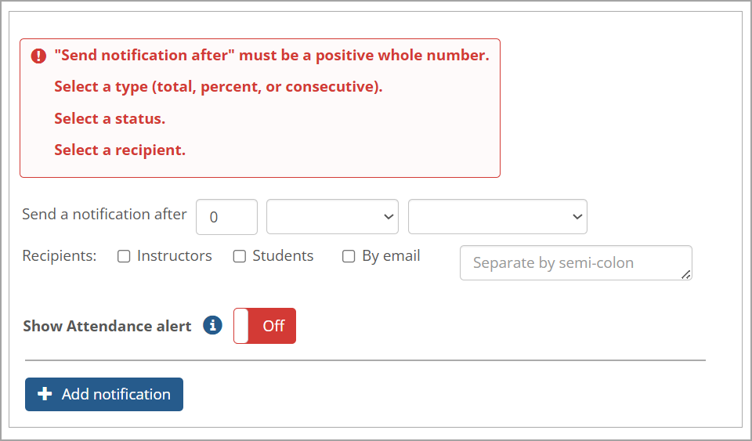The height and width of the screenshot is (441, 752).
Task: Click the info icon beside Show Attendance alert
Action: tap(212, 325)
